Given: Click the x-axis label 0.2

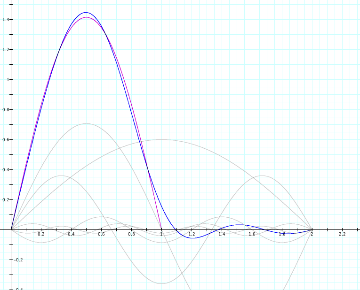Looking at the screenshot, I should (41, 234).
